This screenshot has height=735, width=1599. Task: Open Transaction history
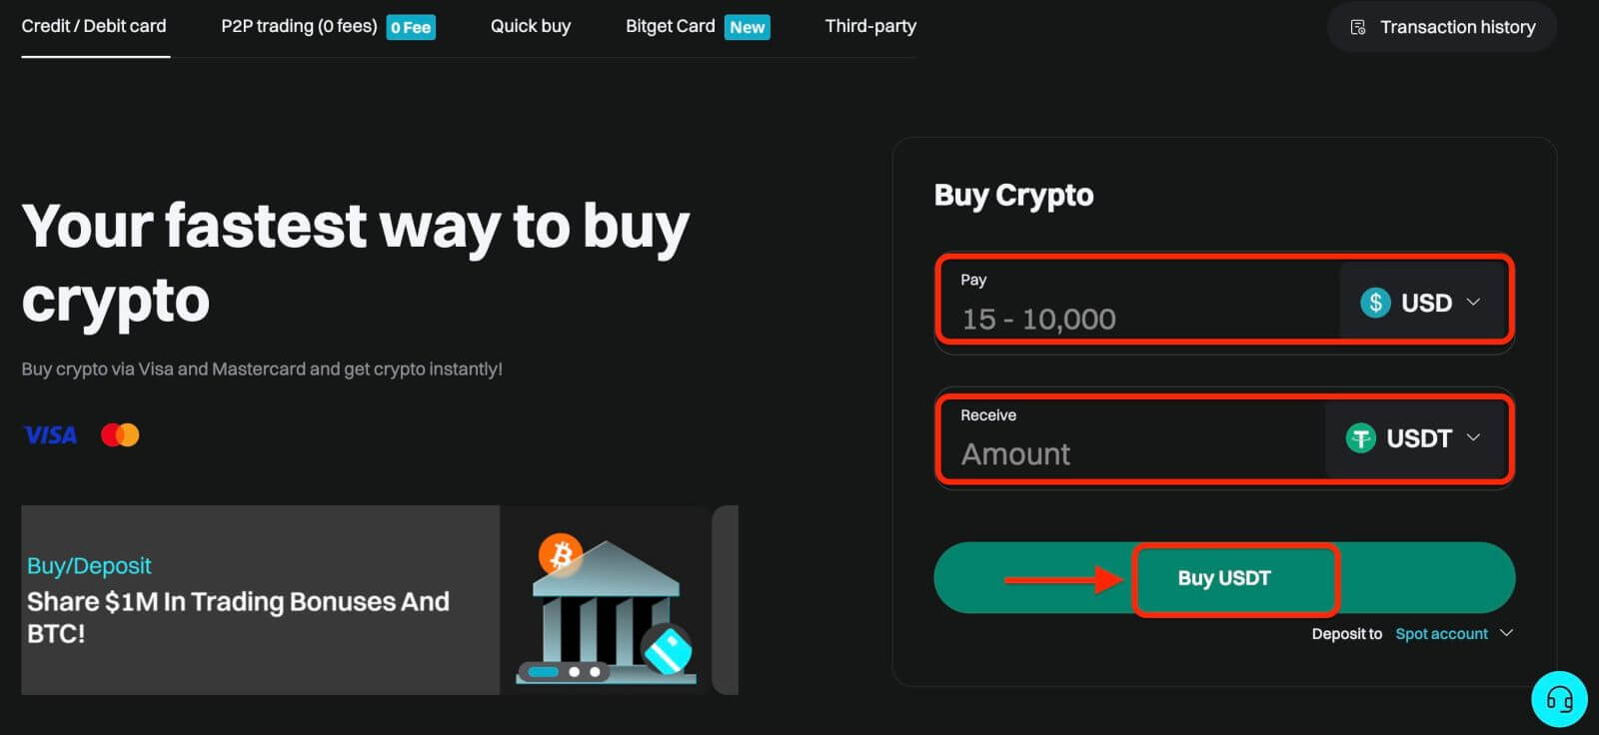pos(1456,27)
